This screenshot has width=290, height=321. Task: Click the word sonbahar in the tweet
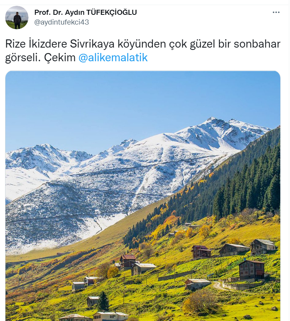tap(257, 44)
